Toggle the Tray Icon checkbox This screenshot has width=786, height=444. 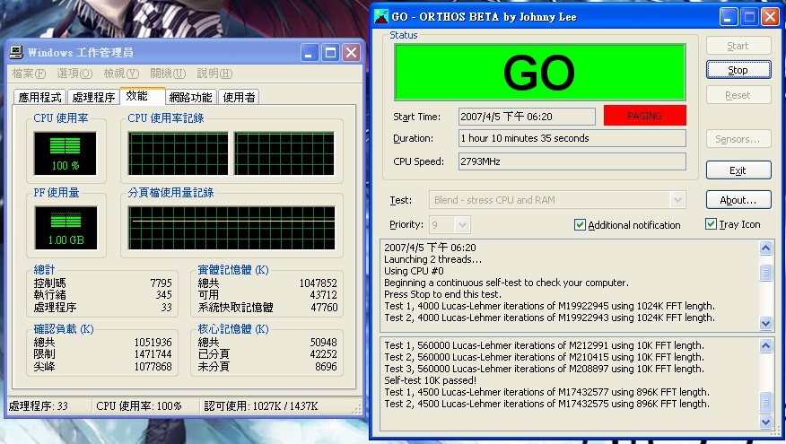(x=711, y=224)
